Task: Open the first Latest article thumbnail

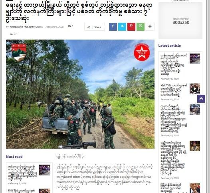Action: click(x=195, y=59)
